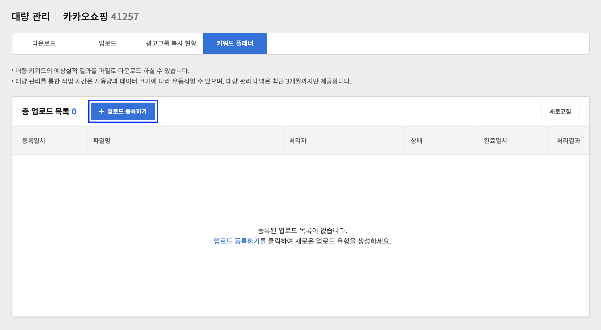Viewport: 601px width, 330px height.
Task: Click the 등록된 업로드 목록이 없습니다 message
Action: pyautogui.click(x=302, y=231)
